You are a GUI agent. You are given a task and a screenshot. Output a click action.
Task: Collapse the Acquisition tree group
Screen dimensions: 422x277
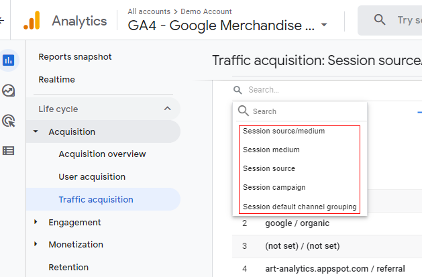pos(36,132)
